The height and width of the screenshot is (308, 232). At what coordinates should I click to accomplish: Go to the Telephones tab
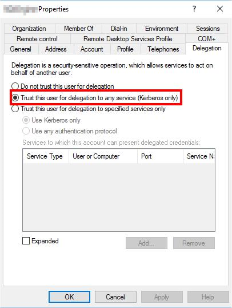pyautogui.click(x=163, y=49)
